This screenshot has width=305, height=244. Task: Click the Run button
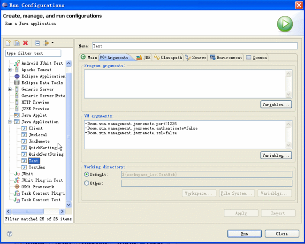[x=244, y=234]
